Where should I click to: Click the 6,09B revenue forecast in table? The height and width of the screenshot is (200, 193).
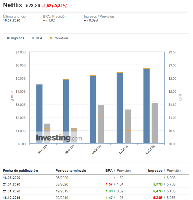[171, 178]
